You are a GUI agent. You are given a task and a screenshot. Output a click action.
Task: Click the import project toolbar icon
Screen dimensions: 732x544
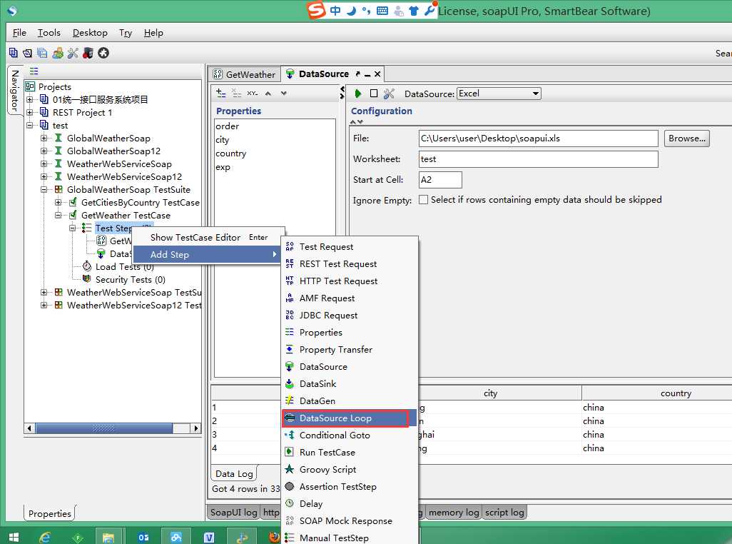(x=28, y=53)
